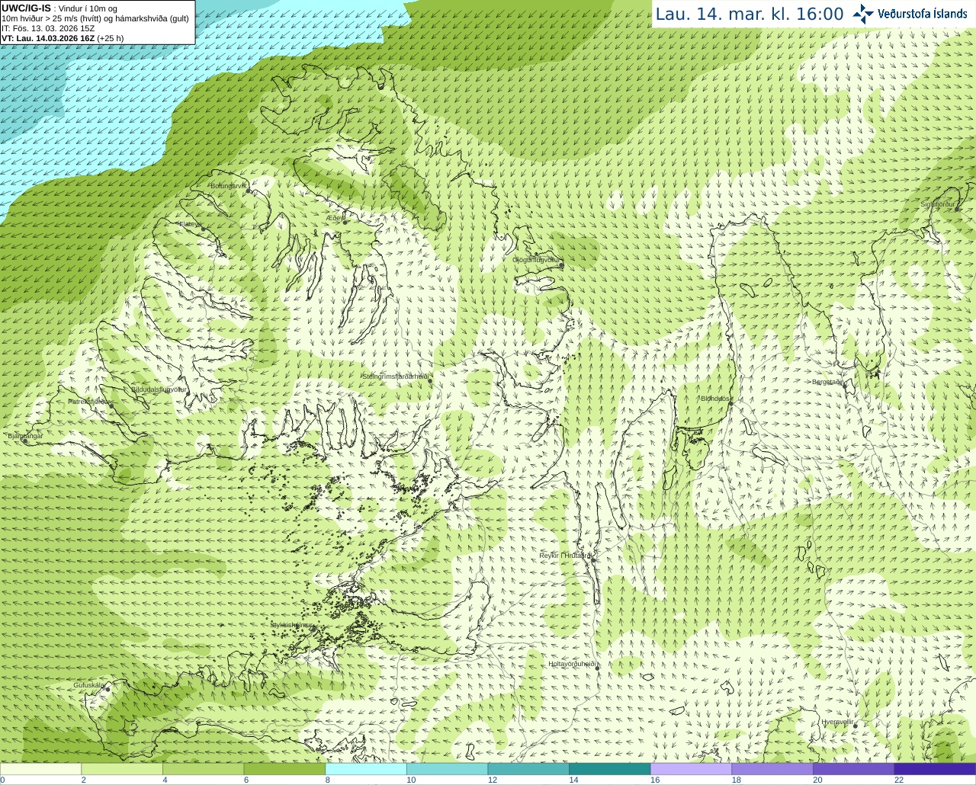
Task: Select the legend swatch above 22 m/s
Action: click(x=935, y=769)
